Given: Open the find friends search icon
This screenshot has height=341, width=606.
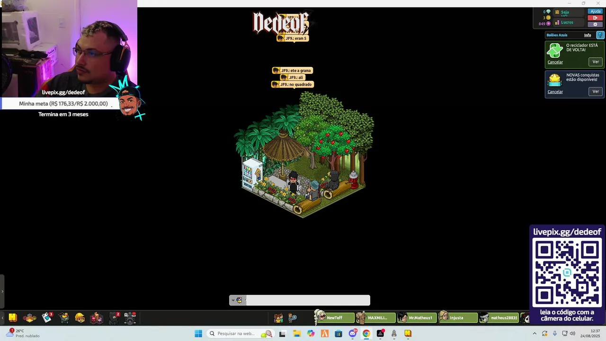Looking at the screenshot, I should [x=293, y=318].
